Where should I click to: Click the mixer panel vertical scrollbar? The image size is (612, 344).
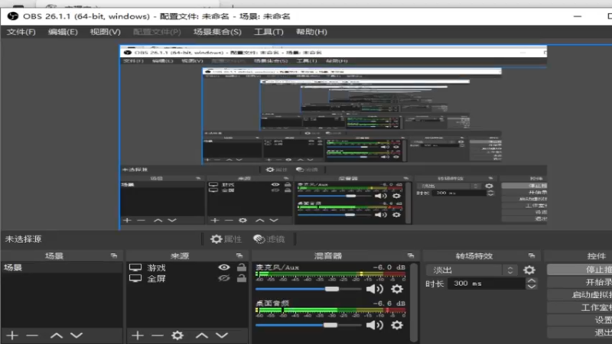413,302
